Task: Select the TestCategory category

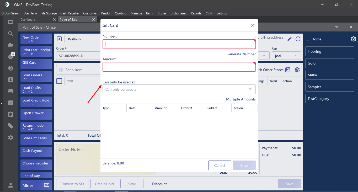Action: point(330,99)
